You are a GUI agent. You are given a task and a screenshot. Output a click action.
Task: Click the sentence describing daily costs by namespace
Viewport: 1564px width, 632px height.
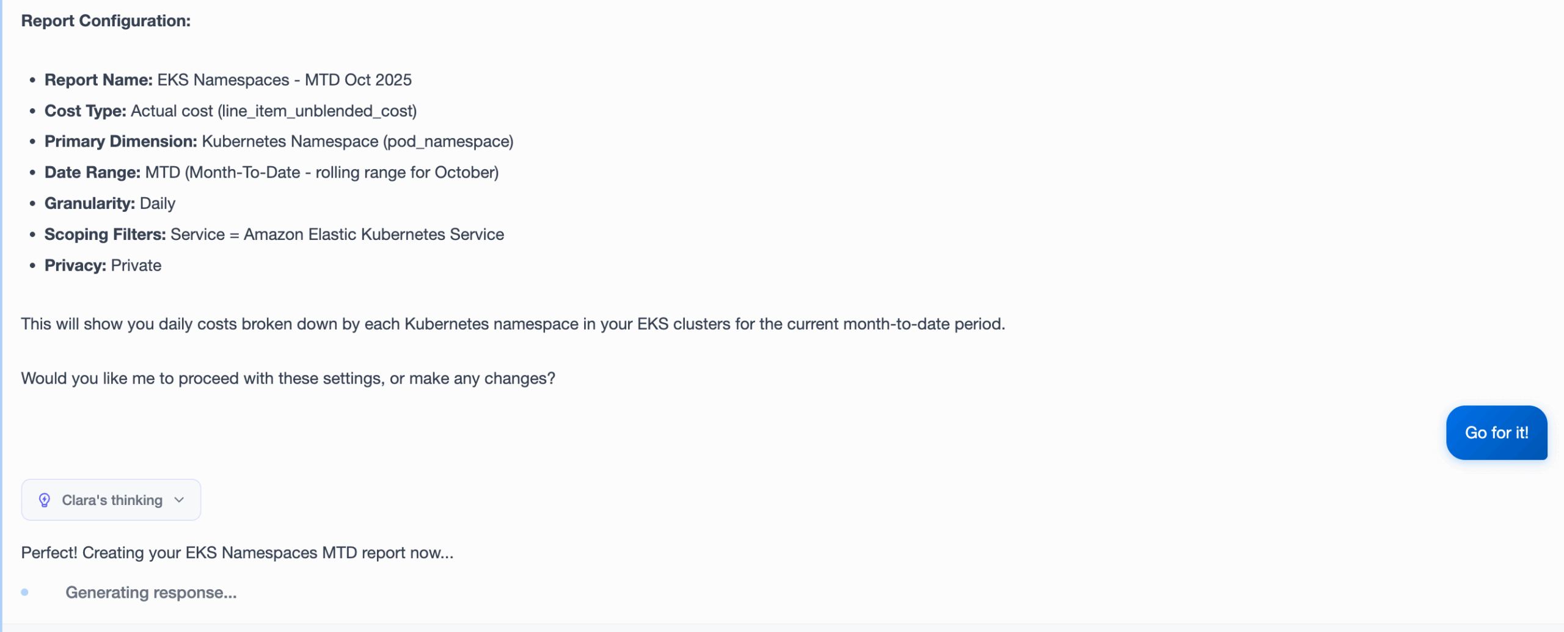513,324
